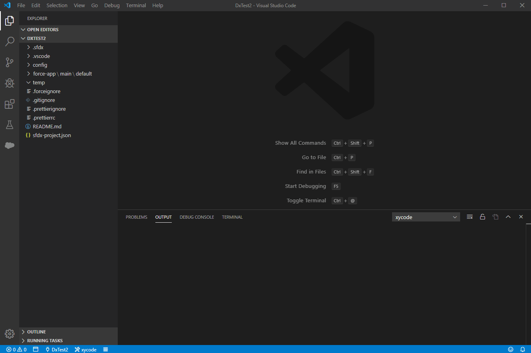Switch to the Problems tab

[x=137, y=217]
